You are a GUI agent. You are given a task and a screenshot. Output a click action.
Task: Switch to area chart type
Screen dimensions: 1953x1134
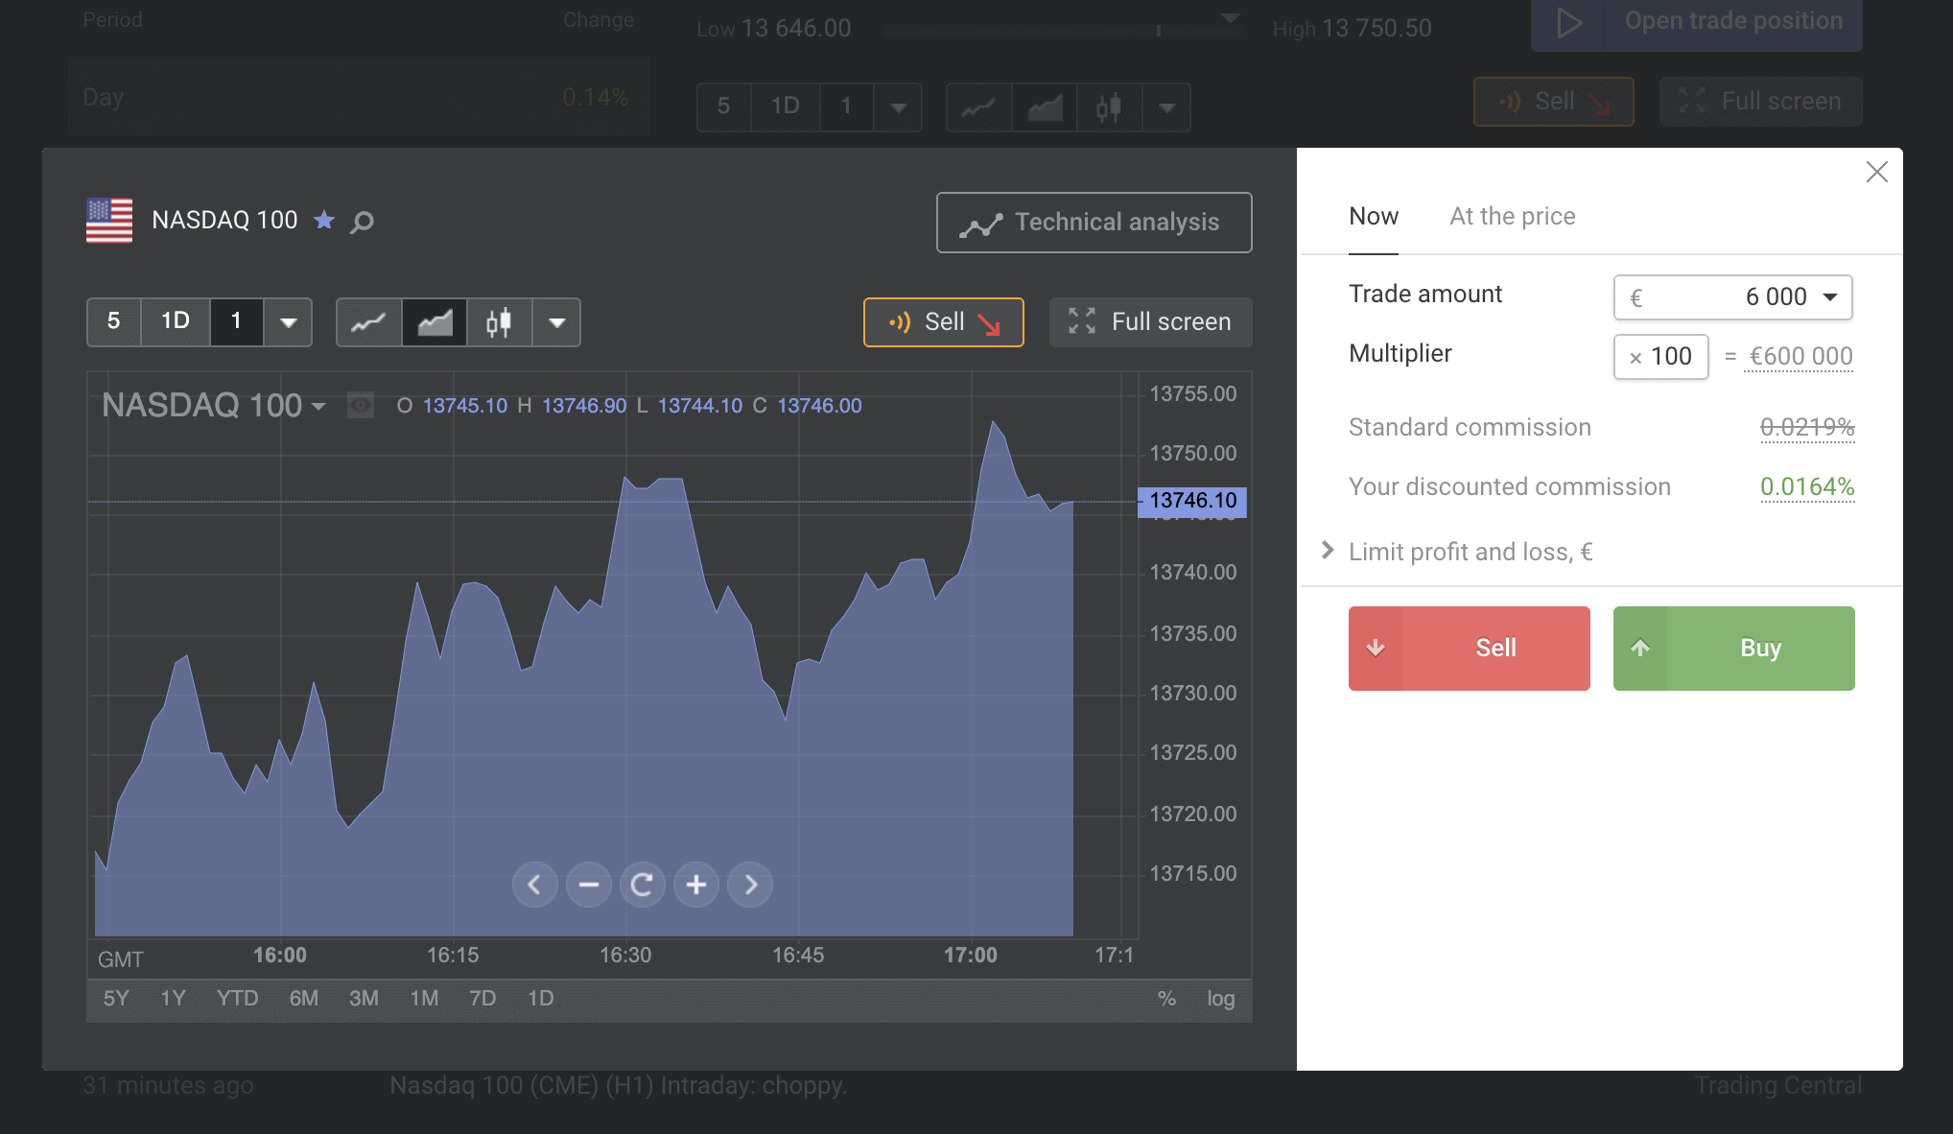(x=435, y=322)
